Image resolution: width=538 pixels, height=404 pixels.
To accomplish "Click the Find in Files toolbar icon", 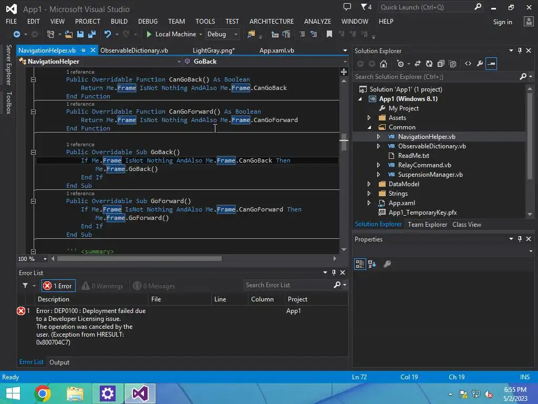I will pyautogui.click(x=251, y=34).
